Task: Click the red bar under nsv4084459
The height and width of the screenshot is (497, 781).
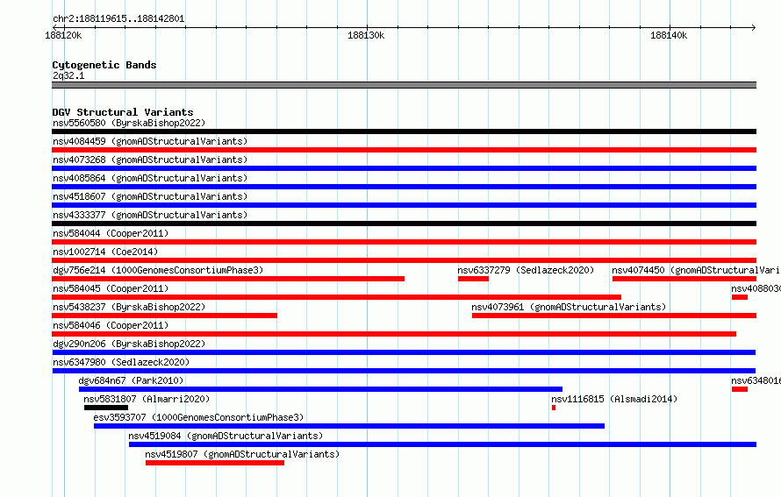Action: (404, 150)
